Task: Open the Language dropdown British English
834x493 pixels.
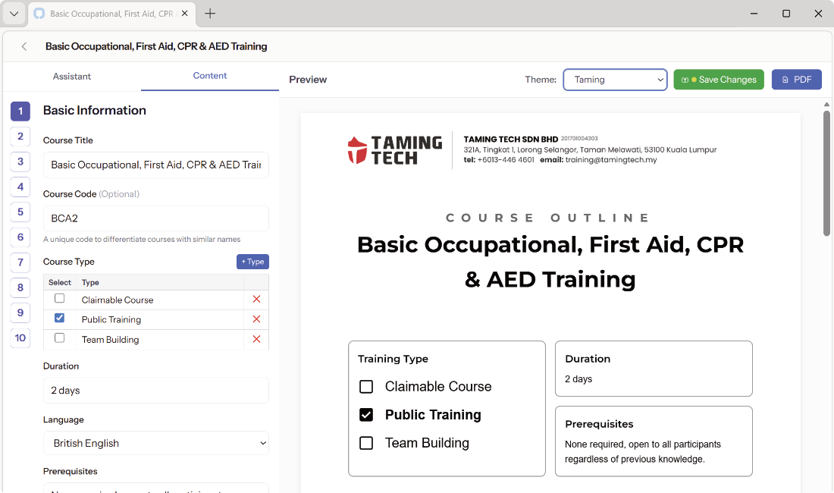Action: [x=156, y=443]
